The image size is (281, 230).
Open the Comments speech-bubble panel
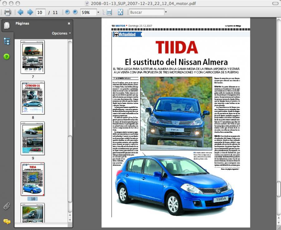pyautogui.click(x=7, y=222)
